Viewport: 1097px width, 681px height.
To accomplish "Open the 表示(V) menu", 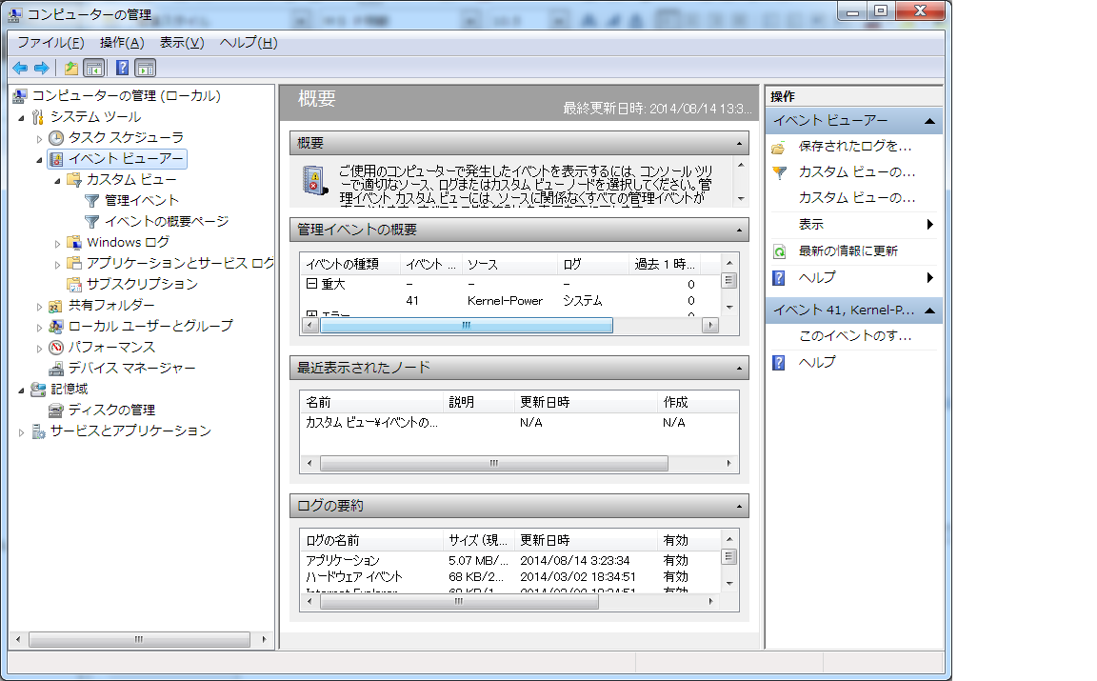I will click(x=182, y=43).
